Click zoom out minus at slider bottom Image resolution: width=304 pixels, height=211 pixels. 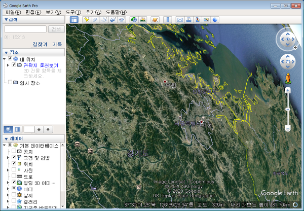[288, 128]
